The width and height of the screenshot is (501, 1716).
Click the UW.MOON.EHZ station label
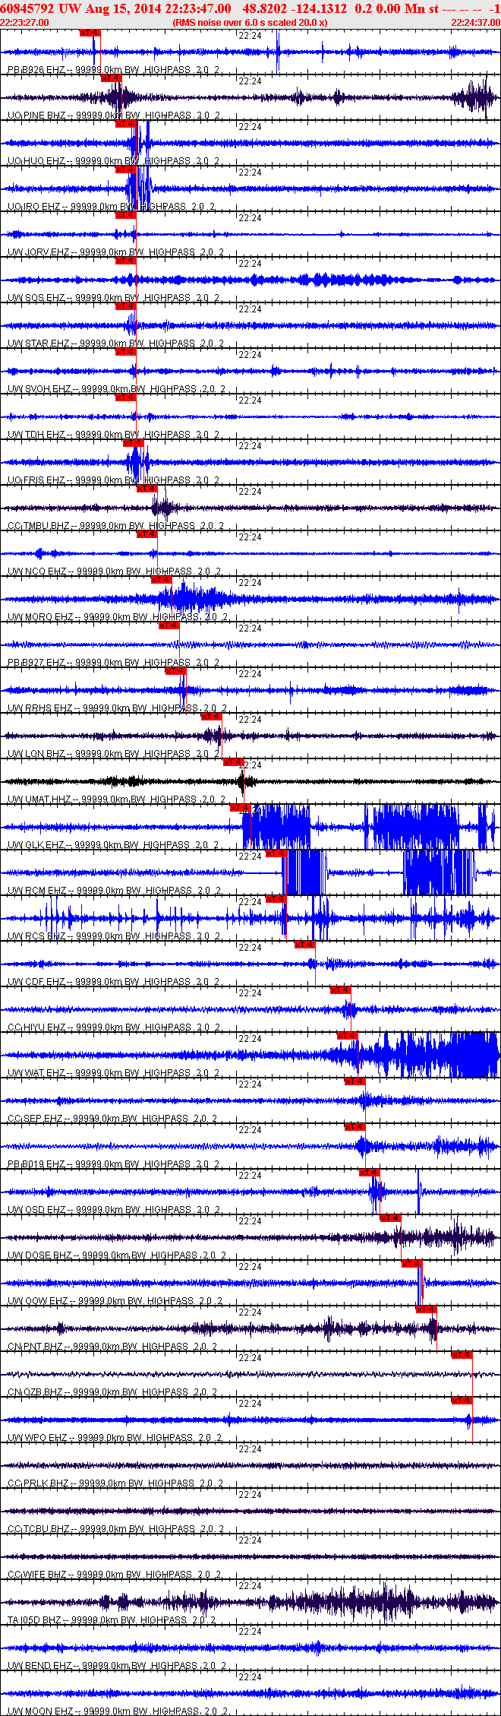[x=118, y=1711]
